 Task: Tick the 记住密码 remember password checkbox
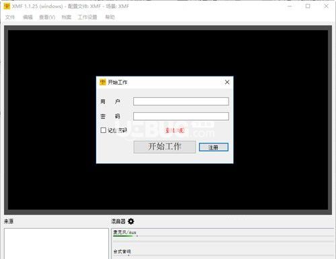pos(103,130)
